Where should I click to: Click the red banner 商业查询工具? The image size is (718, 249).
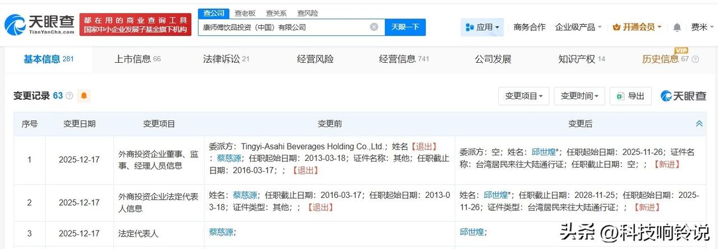pos(135,24)
